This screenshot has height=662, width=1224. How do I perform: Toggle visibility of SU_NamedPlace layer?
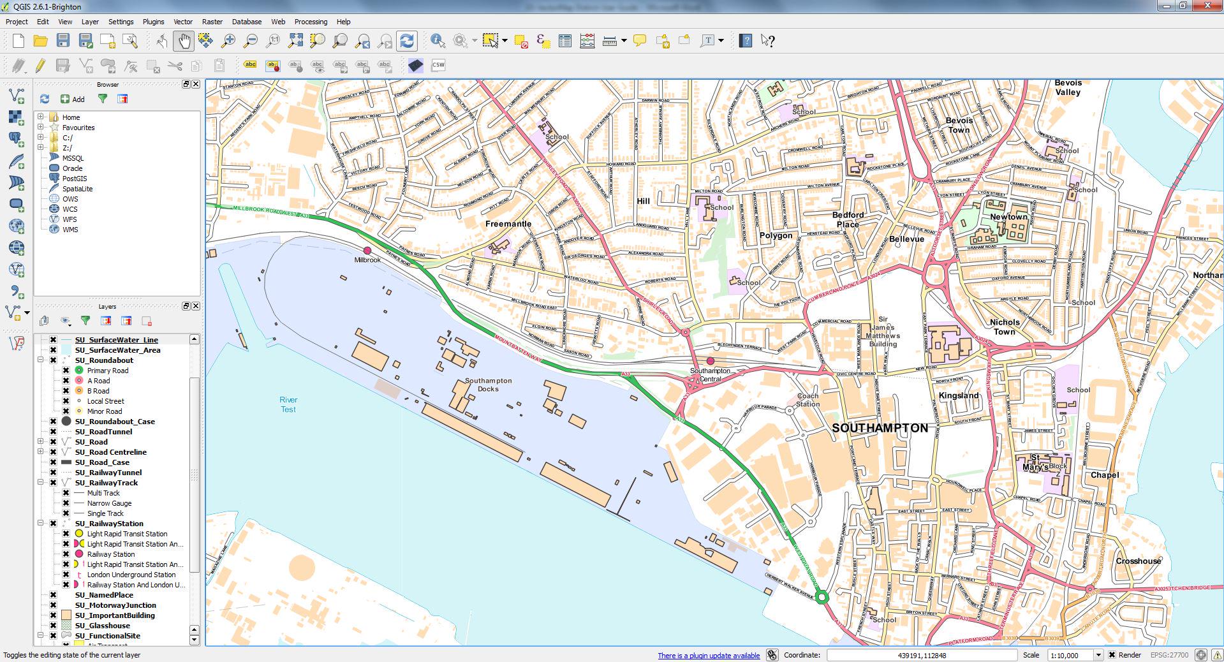click(x=54, y=595)
